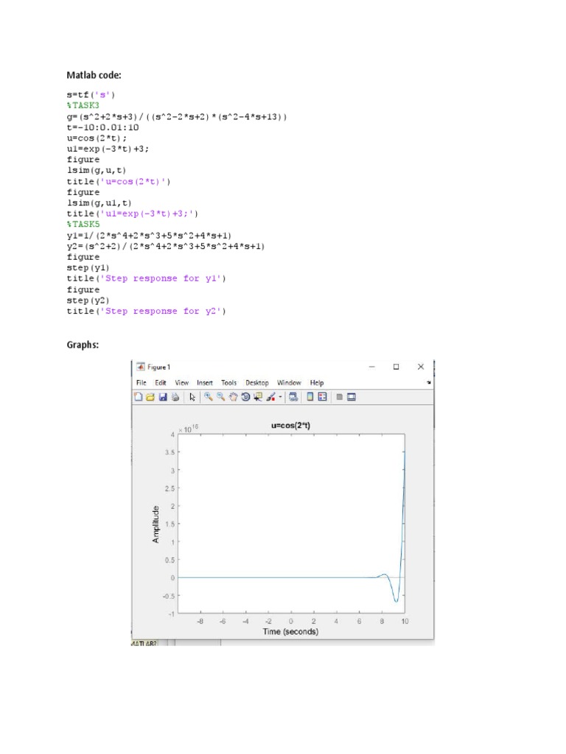Viewport: 566px width, 754px height.
Task: Click the code line 'step(y2)'
Action: [x=88, y=300]
